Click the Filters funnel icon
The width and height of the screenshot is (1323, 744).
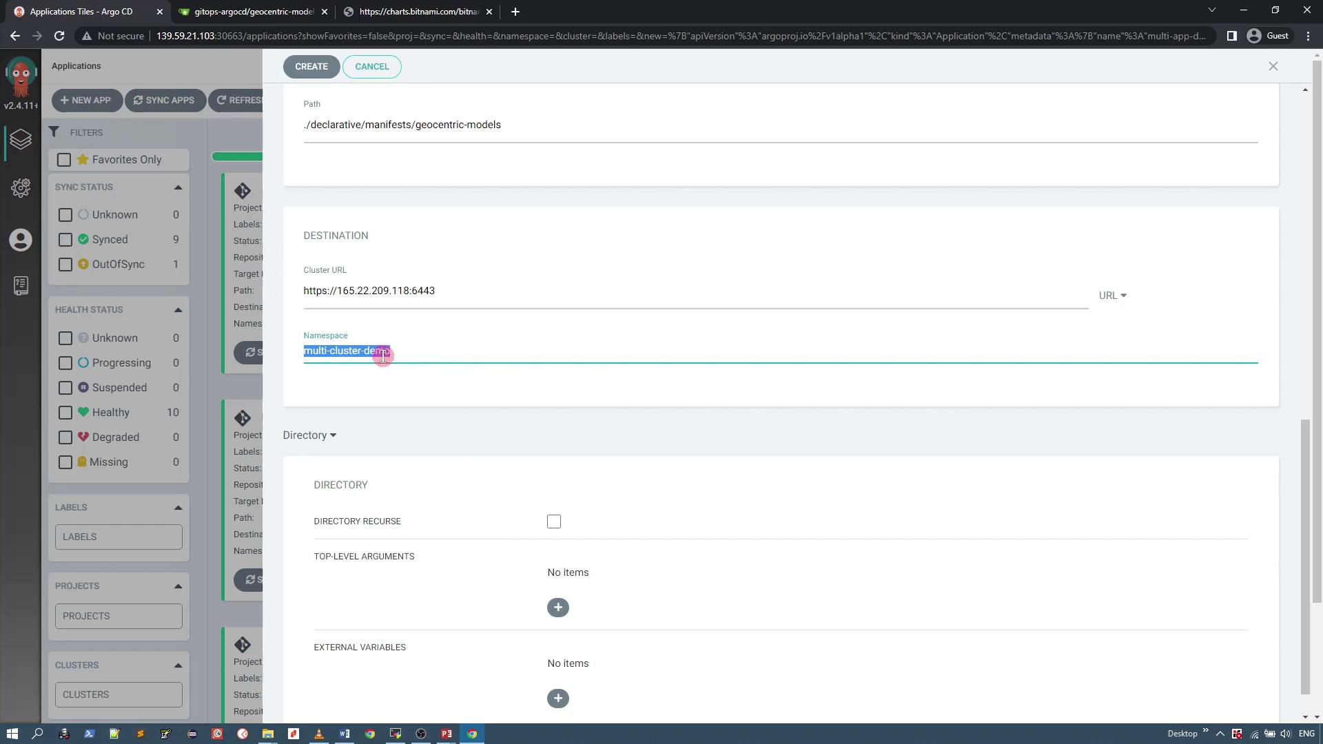tap(54, 132)
